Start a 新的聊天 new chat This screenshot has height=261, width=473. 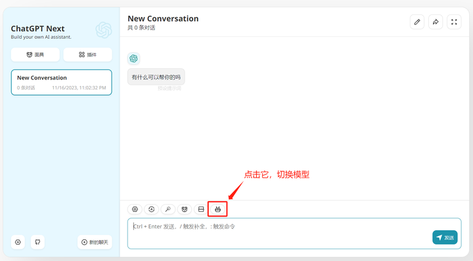[95, 242]
